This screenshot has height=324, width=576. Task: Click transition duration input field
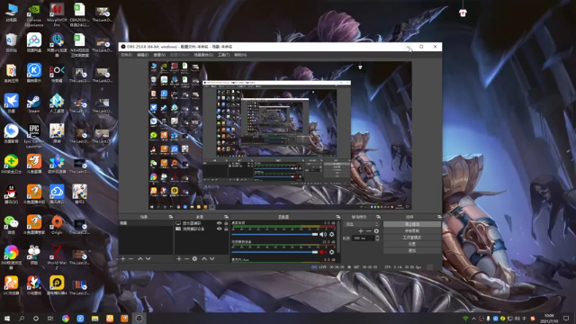(x=364, y=238)
